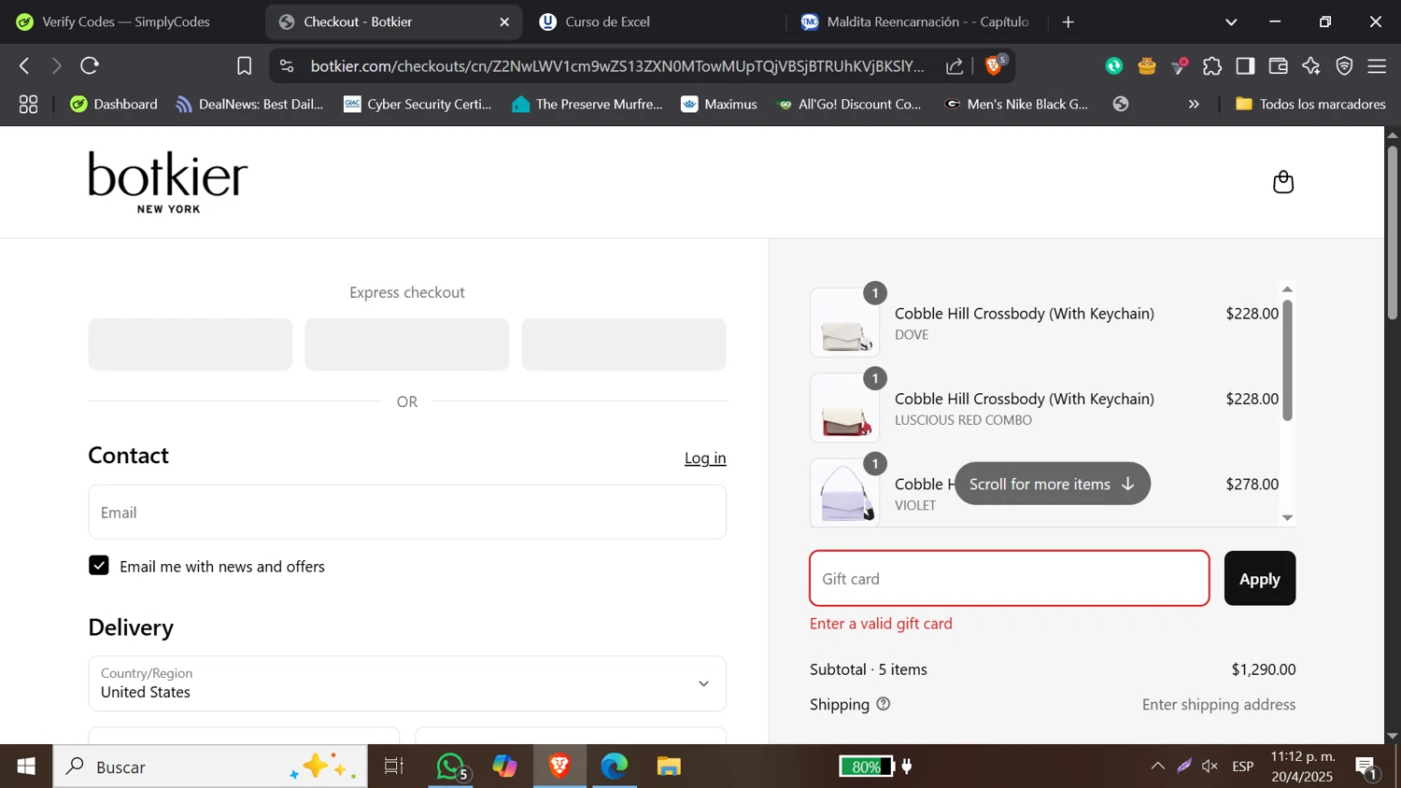Open The Preserve Murfre... bookmark
Viewport: 1401px width, 788px height.
(x=587, y=105)
